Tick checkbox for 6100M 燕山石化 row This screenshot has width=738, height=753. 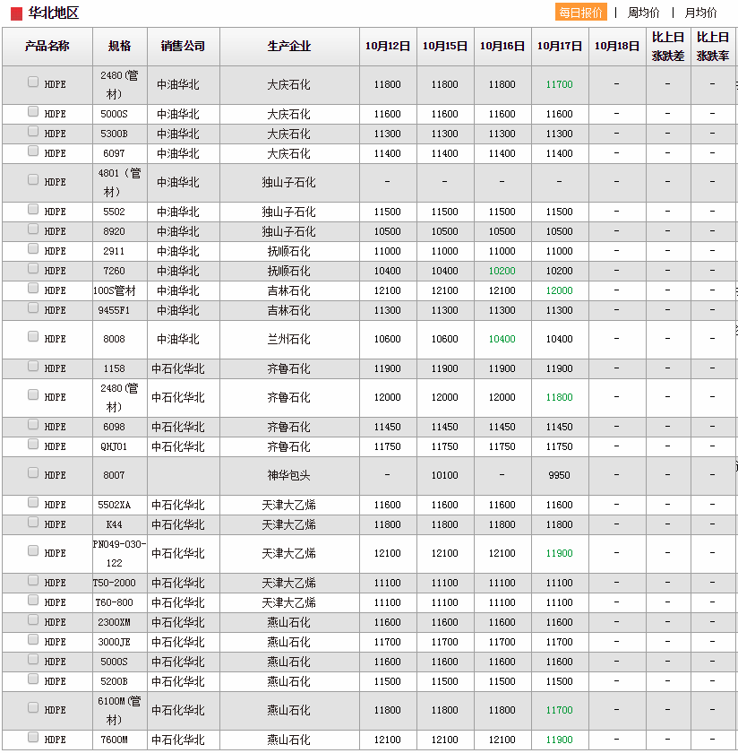tap(32, 707)
